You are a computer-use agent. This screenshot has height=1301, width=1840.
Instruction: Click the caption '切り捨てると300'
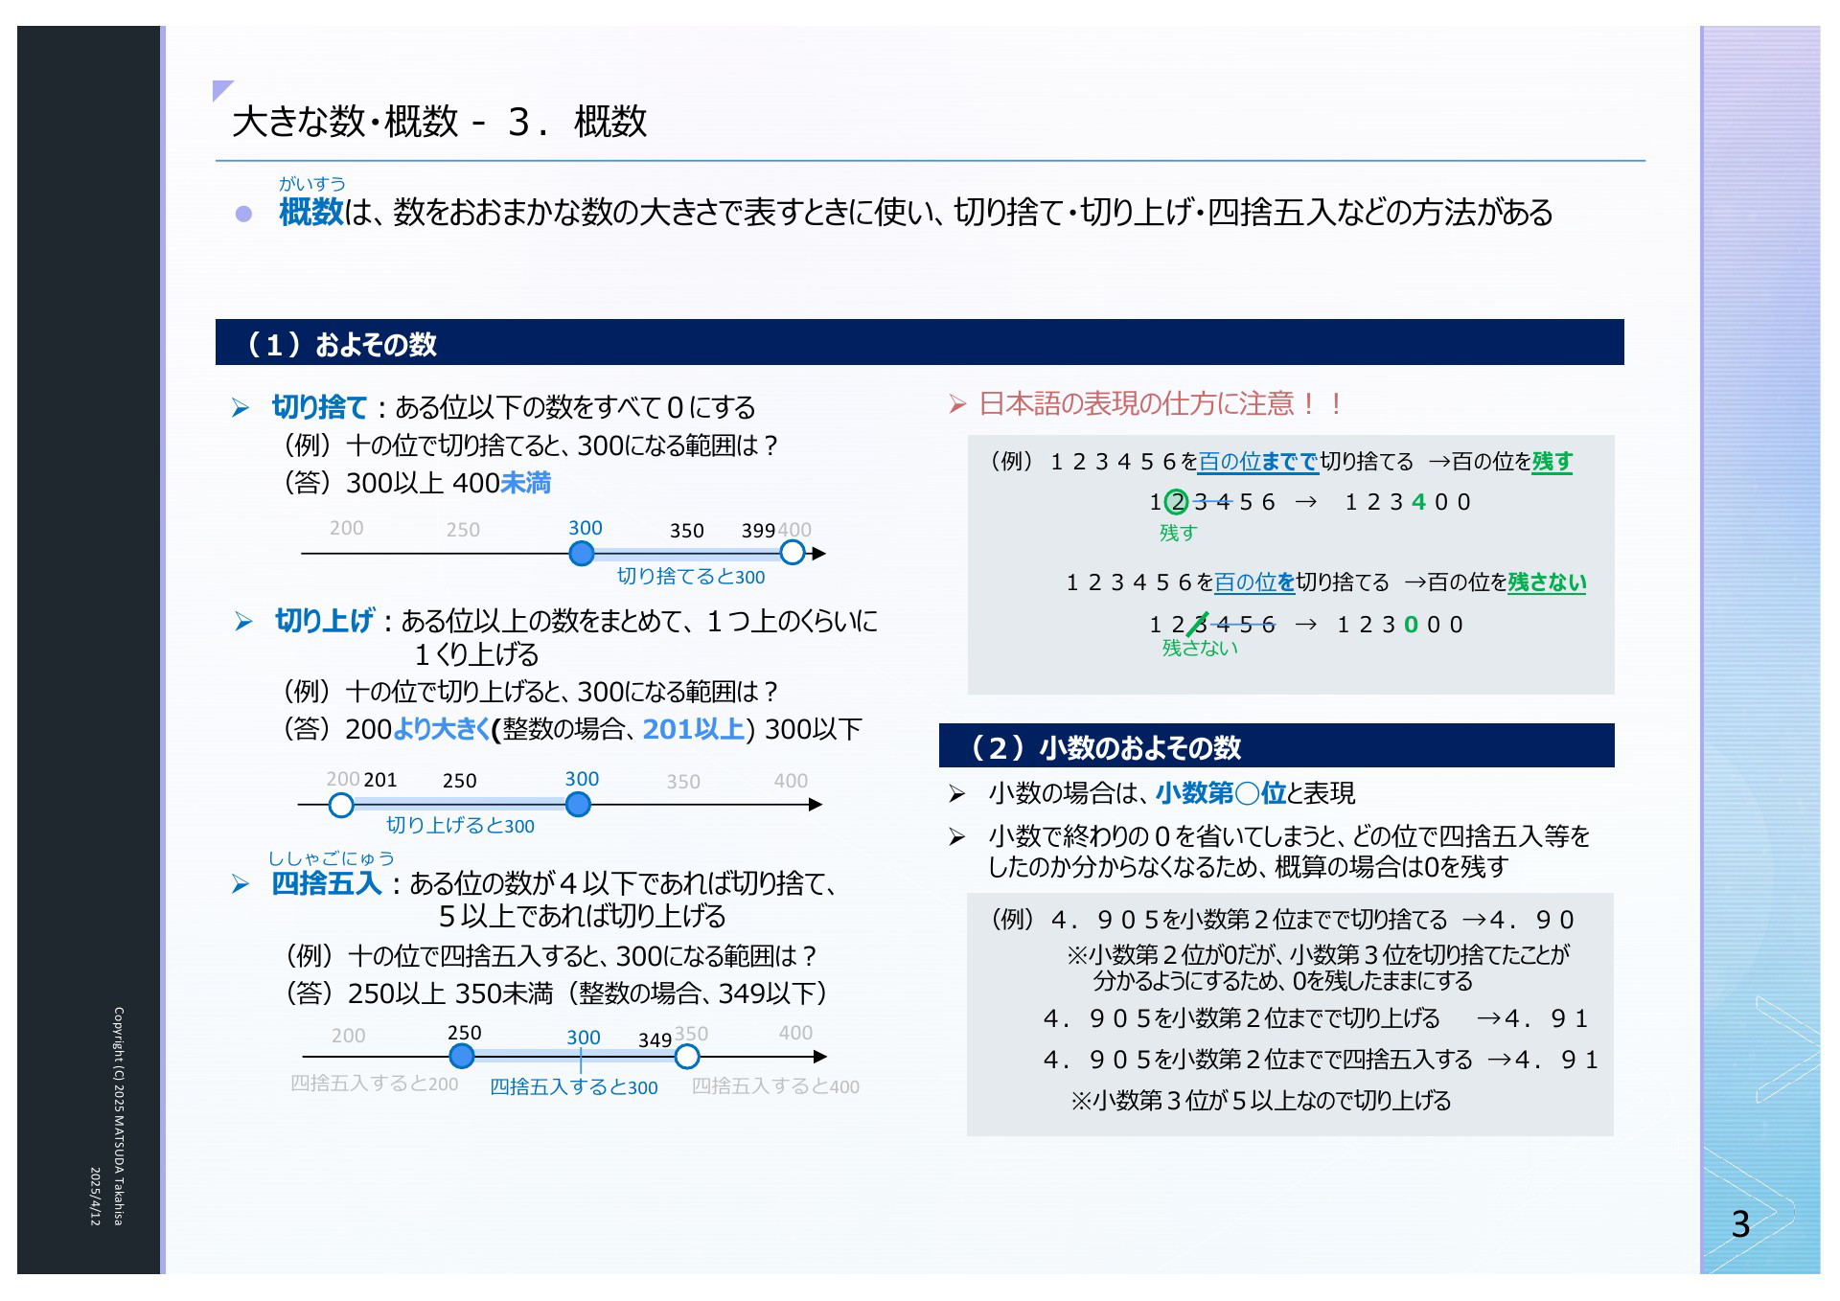point(691,576)
